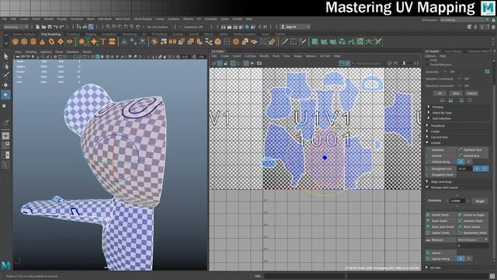Enable the Snap to curves magnet icon
This screenshot has width=497, height=280.
tap(114, 27)
